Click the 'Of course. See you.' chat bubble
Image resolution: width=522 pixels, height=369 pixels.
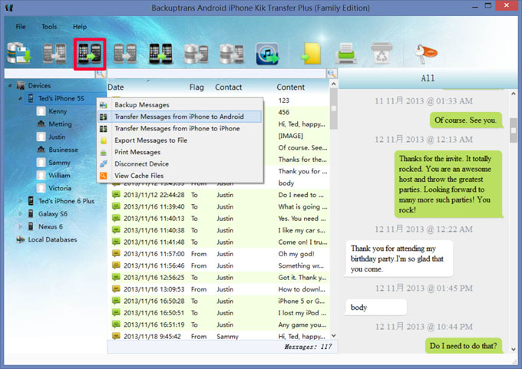[465, 120]
